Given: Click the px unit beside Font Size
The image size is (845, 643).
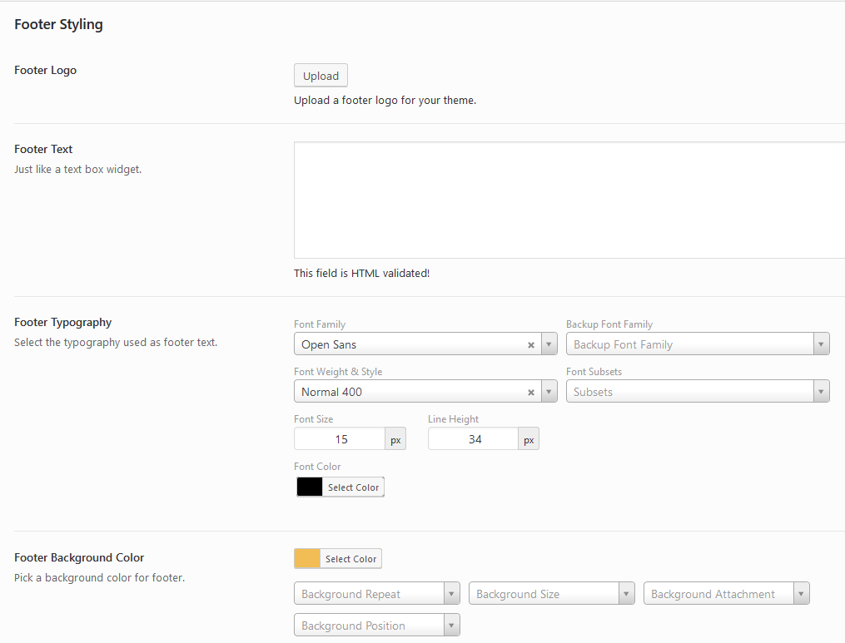Looking at the screenshot, I should click(x=395, y=439).
